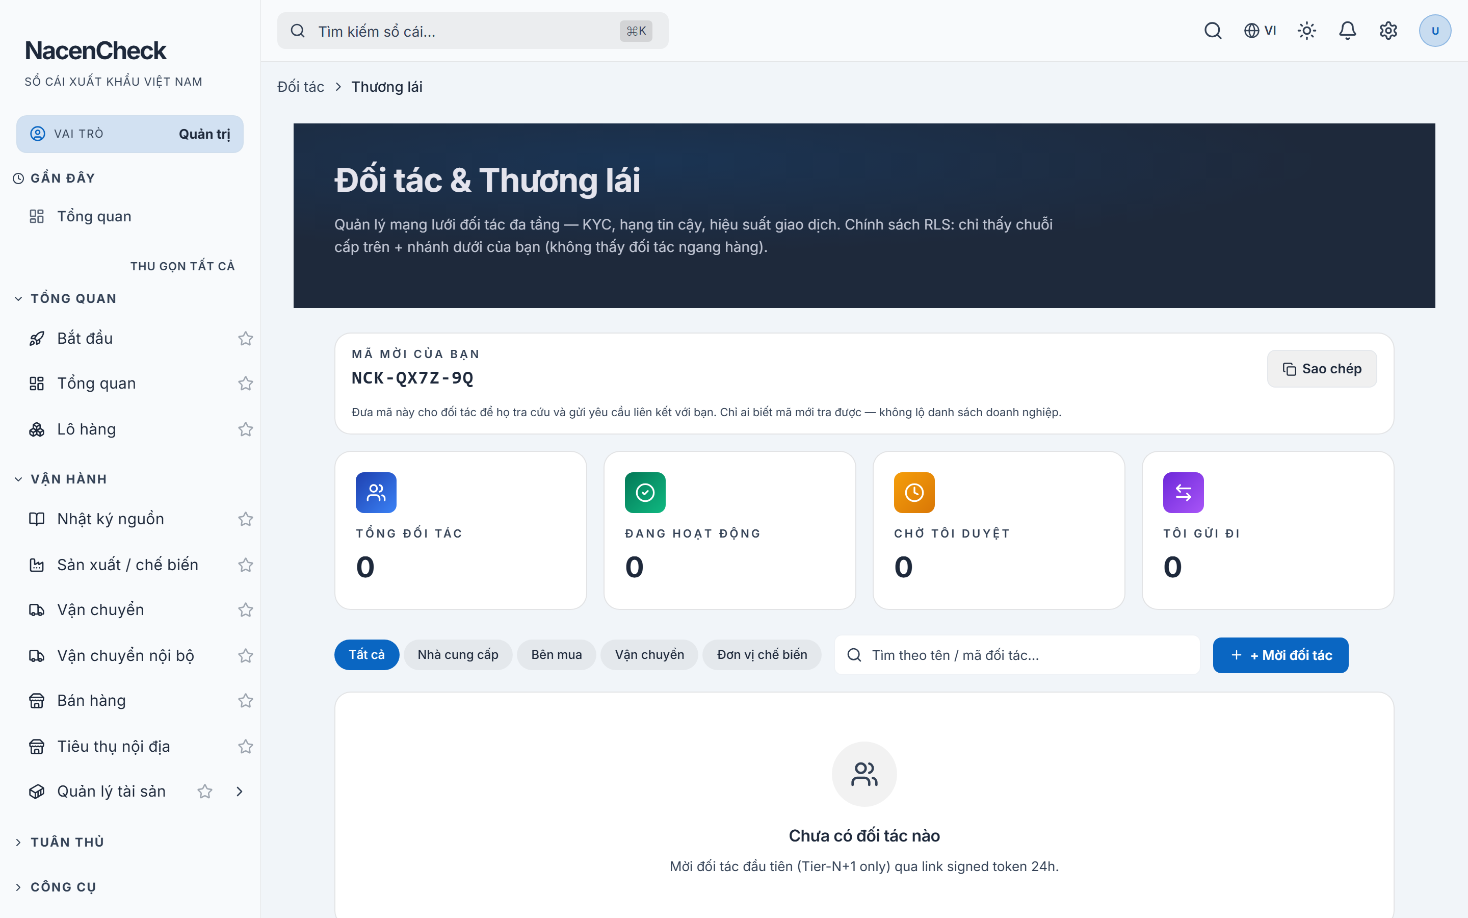Focus the Tìm theo tên / mã đối tác field

pyautogui.click(x=1017, y=655)
